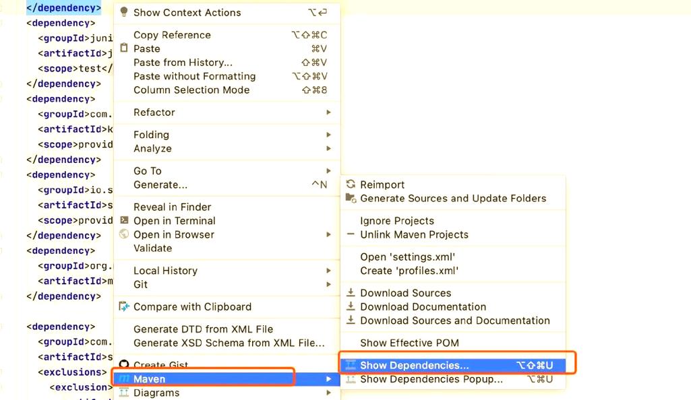Choose Paste without Formatting
Screen dimensions: 691x400
(194, 76)
